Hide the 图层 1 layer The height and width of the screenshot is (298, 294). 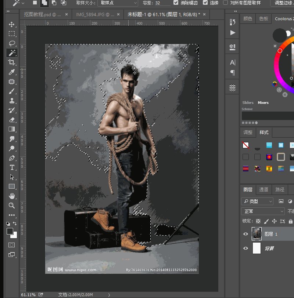(x=245, y=234)
